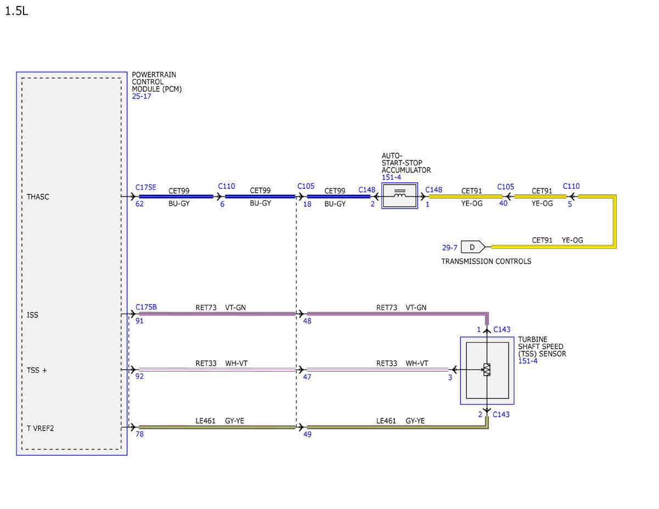Click the "AUTO-START-STOP ACCUMULATOR" title

pyautogui.click(x=406, y=163)
